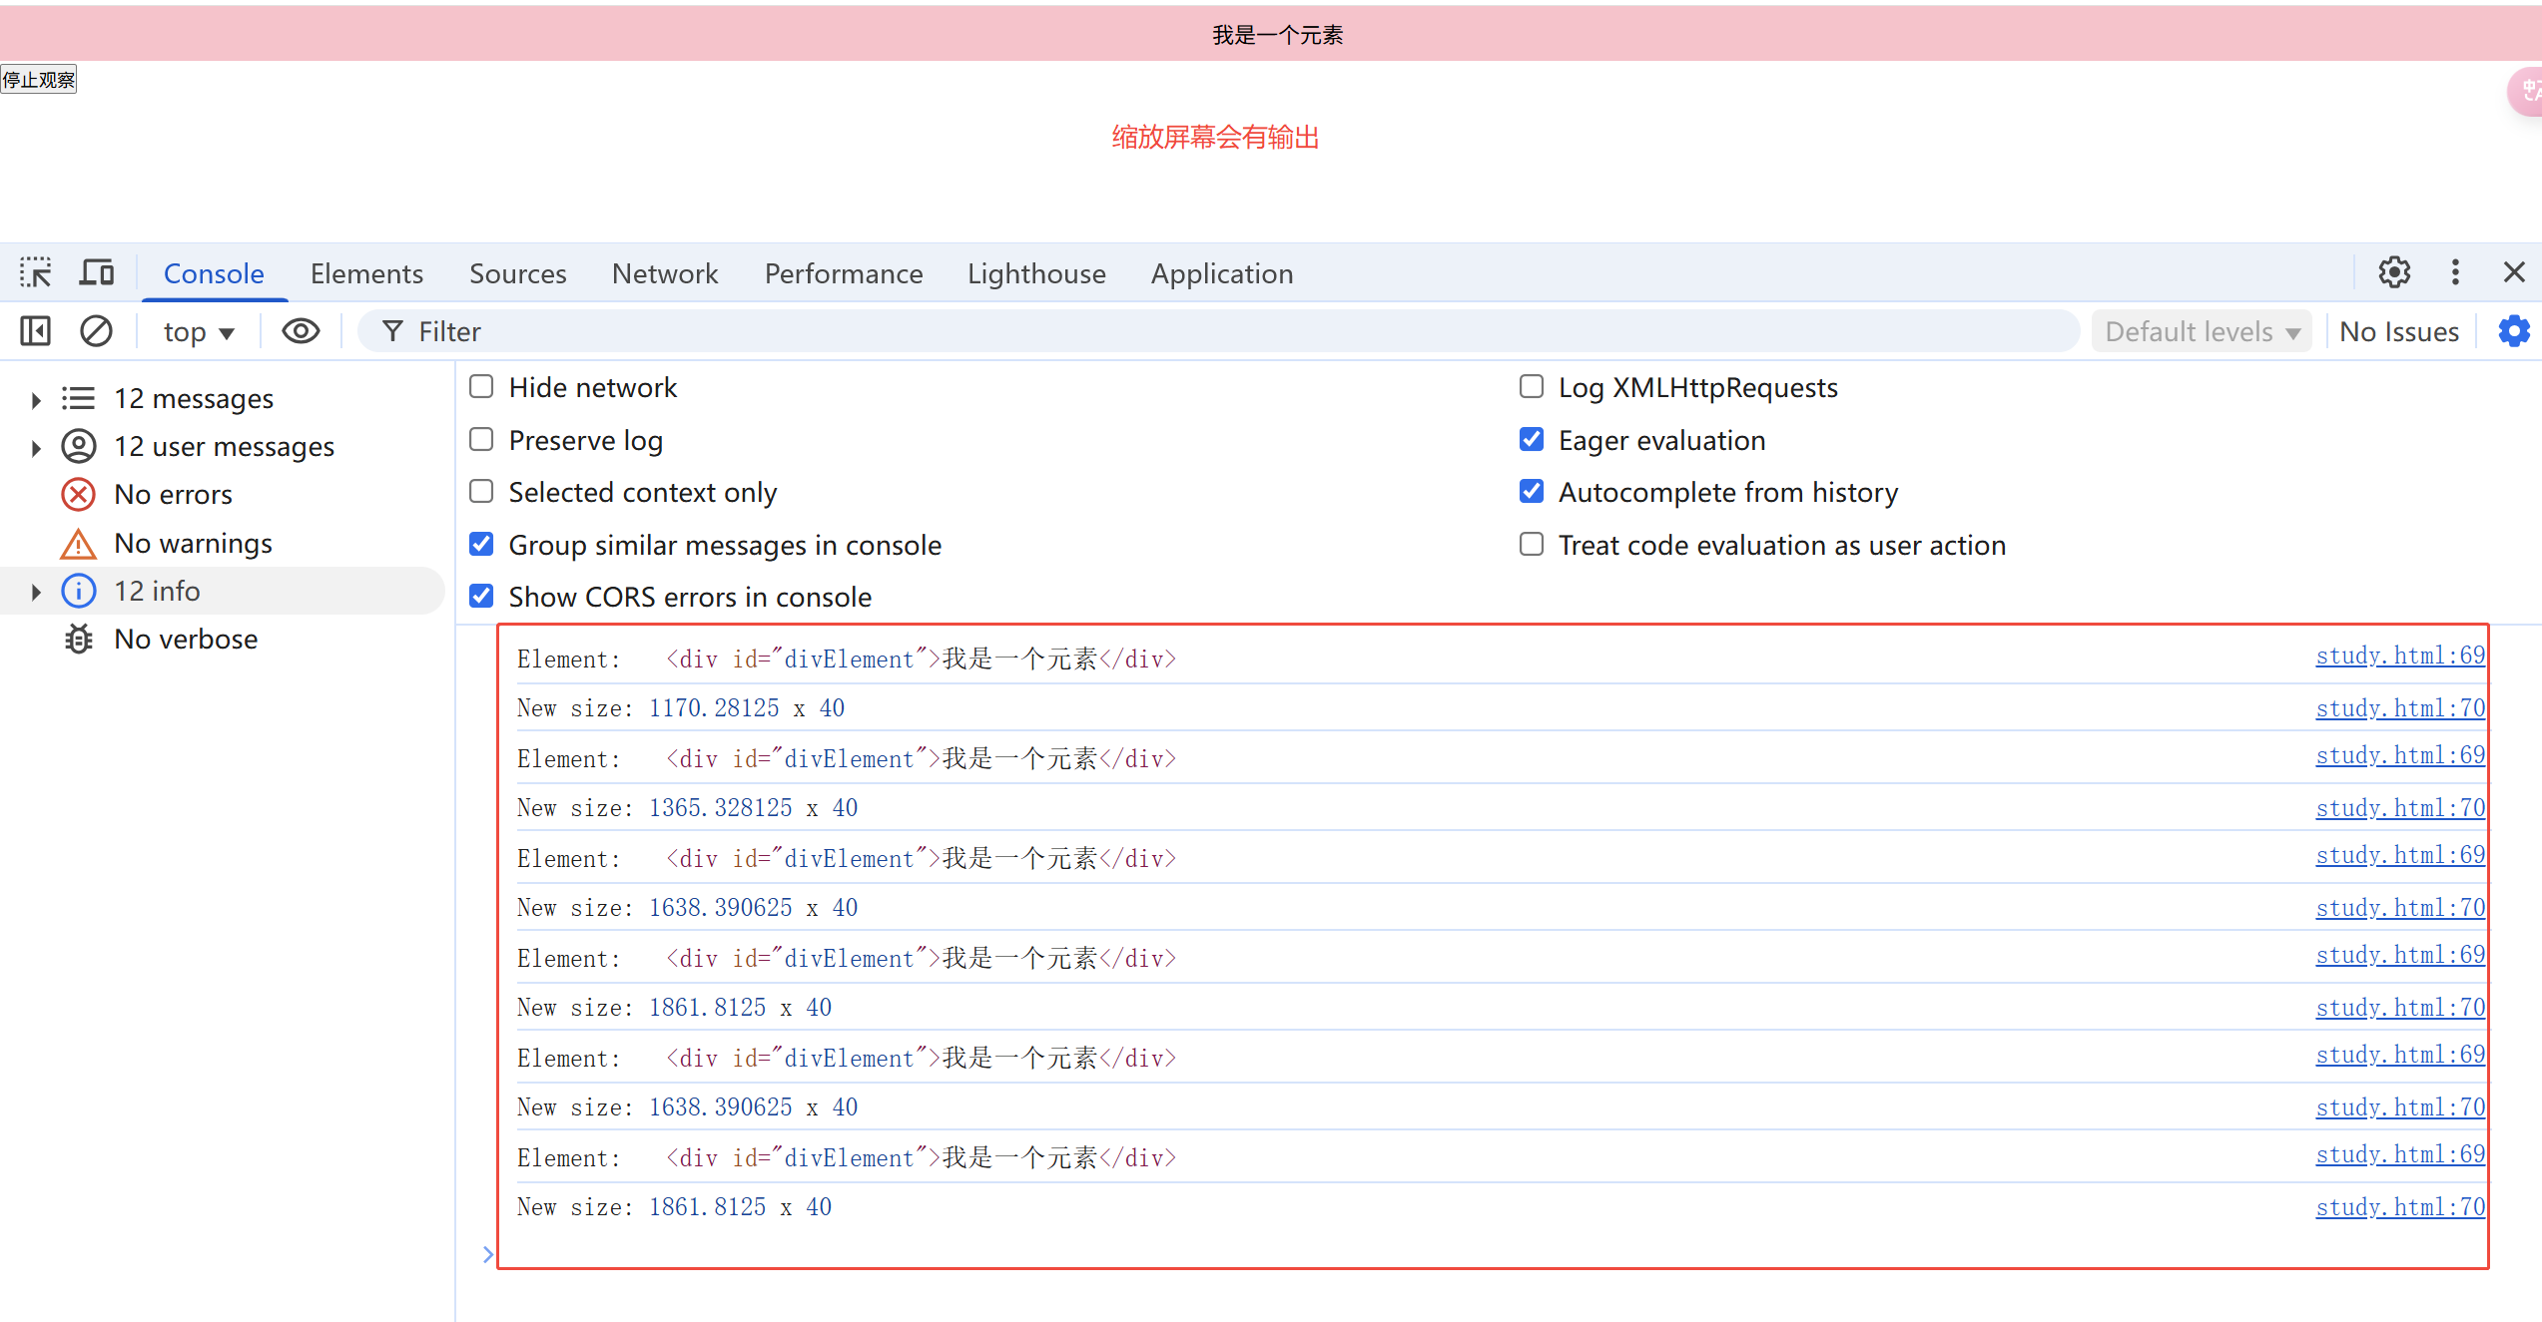2542x1322 pixels.
Task: Disable Group similar messages in console
Action: [481, 544]
